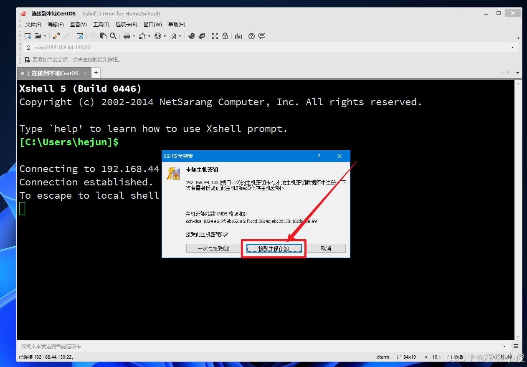Click the Print icon in toolbar
The width and height of the screenshot is (527, 367).
[127, 36]
